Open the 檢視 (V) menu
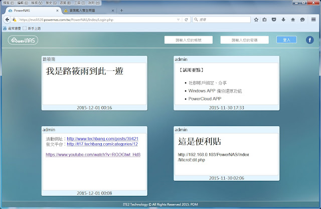Screen dimensions: 321x209 [37, 3]
